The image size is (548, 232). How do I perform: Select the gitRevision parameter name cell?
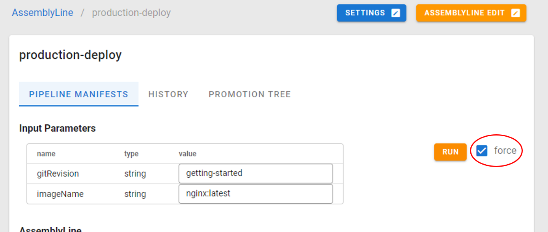pos(58,173)
